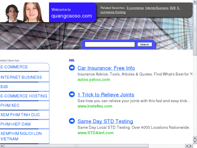Open INTERNET BUSINESS sidebar item
Viewport: 197px width, 148px height.
pyautogui.click(x=24, y=77)
